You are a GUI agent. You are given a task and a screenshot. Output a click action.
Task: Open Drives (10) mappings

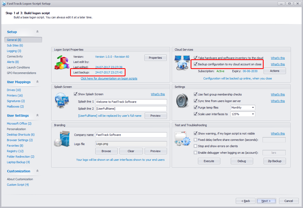click(x=14, y=90)
